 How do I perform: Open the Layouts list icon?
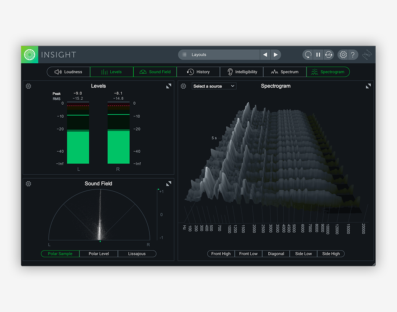click(184, 55)
